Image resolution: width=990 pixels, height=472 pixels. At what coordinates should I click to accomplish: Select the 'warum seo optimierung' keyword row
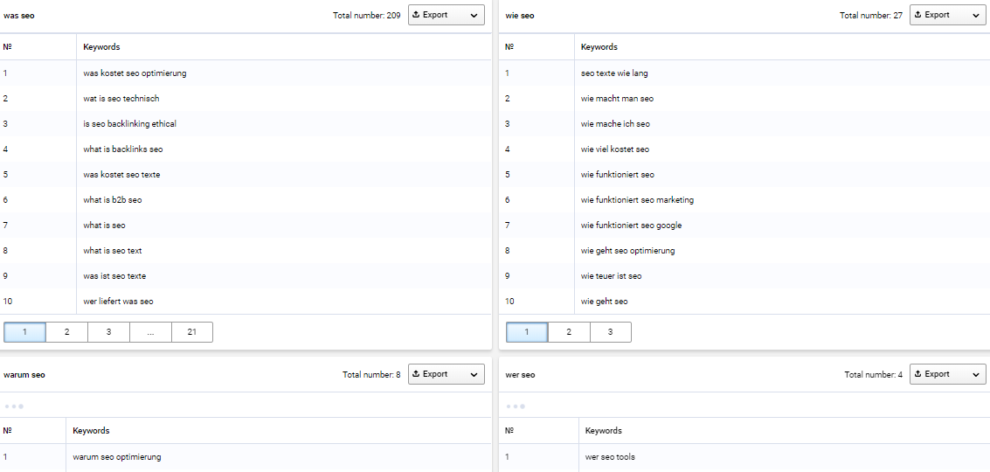pyautogui.click(x=246, y=457)
